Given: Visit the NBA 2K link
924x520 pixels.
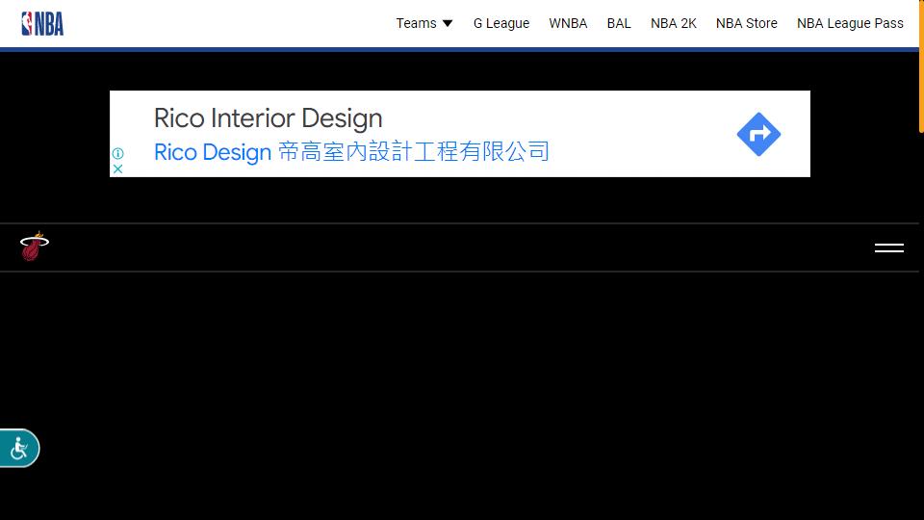Looking at the screenshot, I should tap(673, 23).
